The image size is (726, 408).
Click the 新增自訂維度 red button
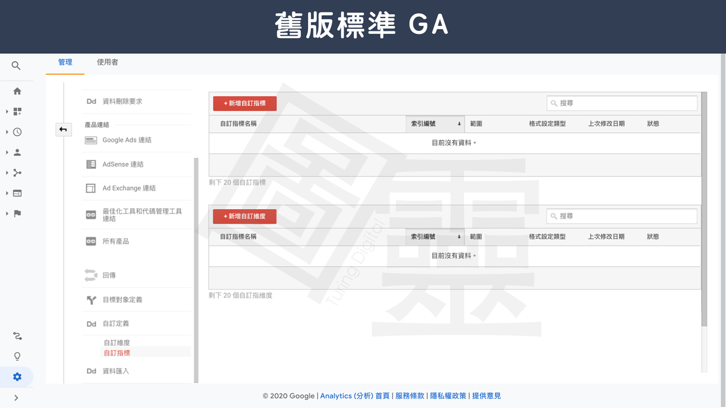coord(245,216)
